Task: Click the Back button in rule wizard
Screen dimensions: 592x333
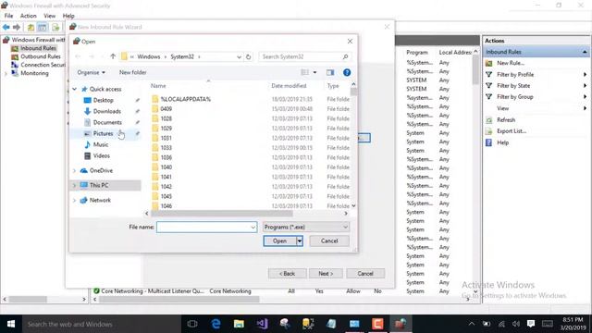Action: pyautogui.click(x=287, y=274)
